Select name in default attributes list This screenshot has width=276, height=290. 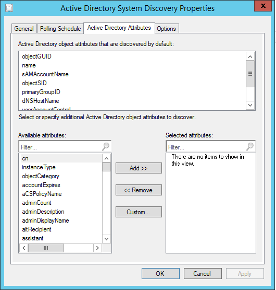29,65
